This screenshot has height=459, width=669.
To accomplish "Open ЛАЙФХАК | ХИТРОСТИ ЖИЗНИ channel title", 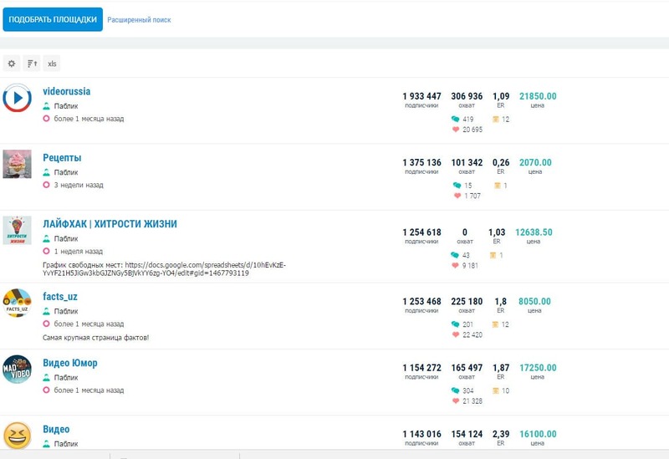I will pyautogui.click(x=110, y=224).
